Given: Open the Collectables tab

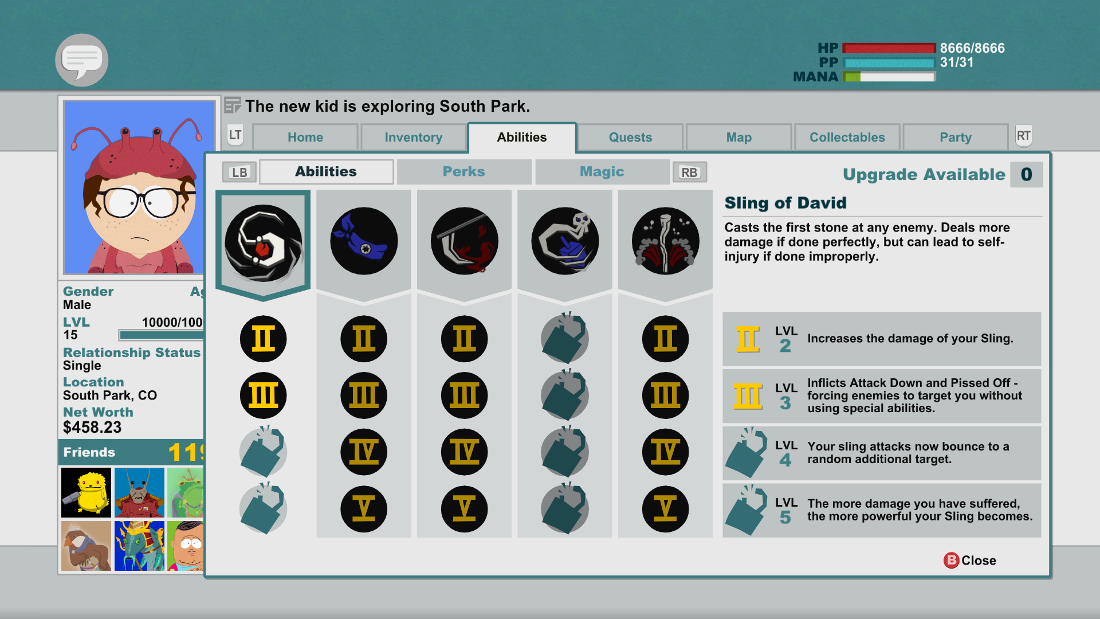Looking at the screenshot, I should pos(847,138).
